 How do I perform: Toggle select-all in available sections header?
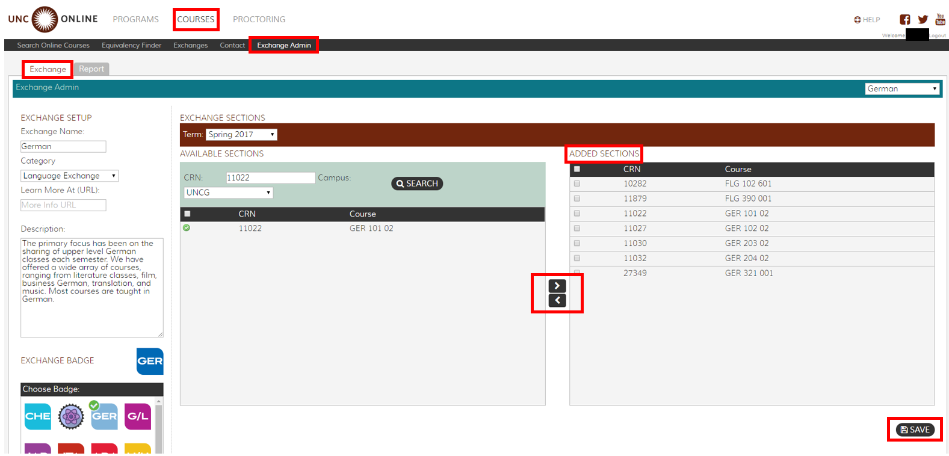click(187, 214)
